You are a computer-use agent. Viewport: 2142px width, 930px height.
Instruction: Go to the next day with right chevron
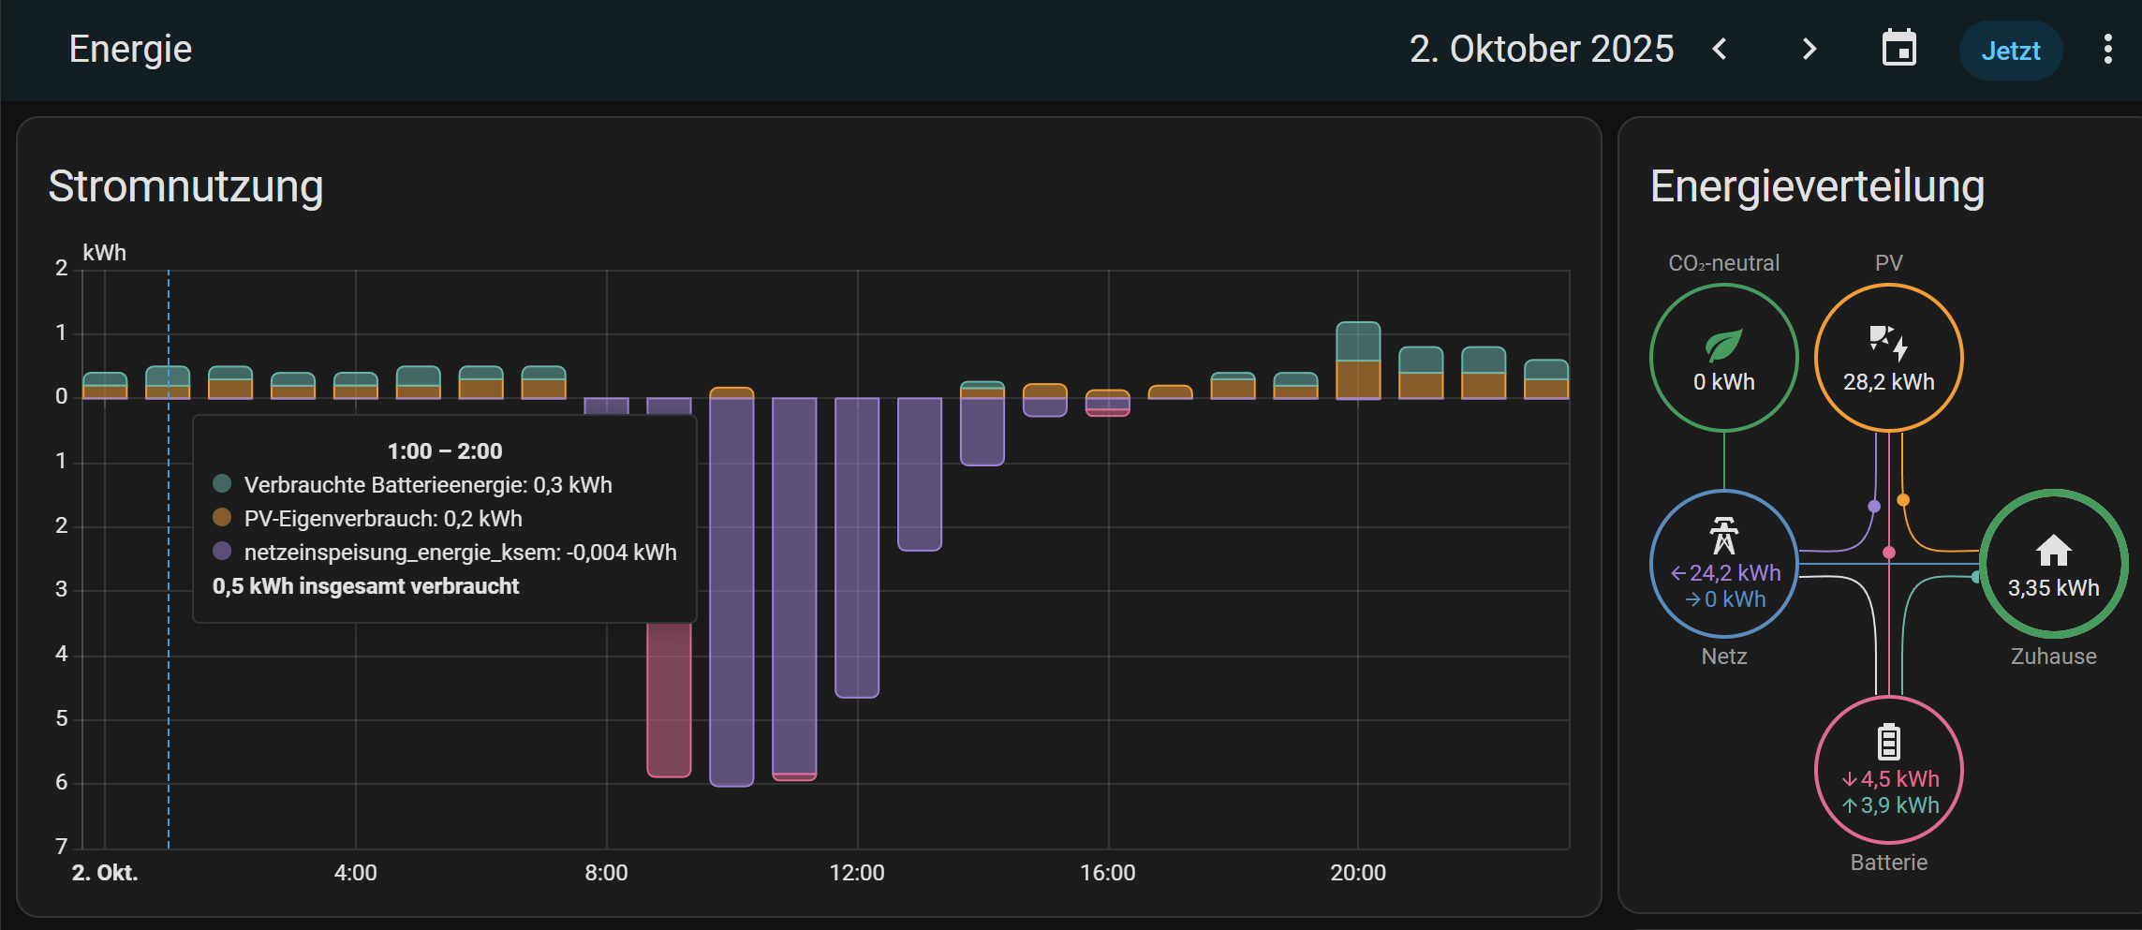[1809, 50]
